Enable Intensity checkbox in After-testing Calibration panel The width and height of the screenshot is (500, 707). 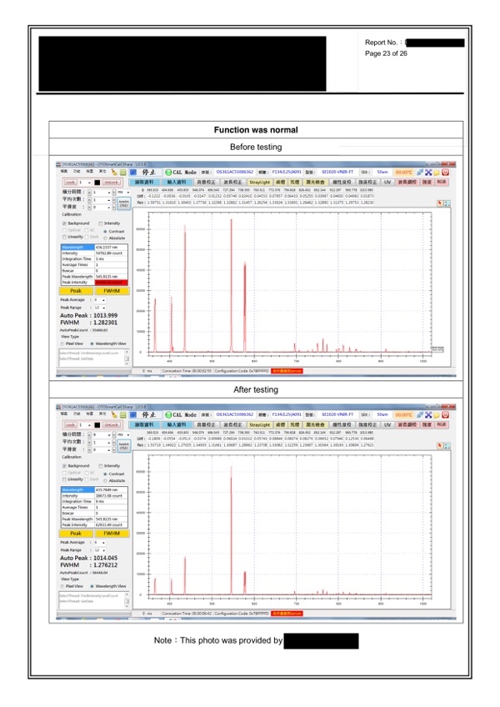101,466
